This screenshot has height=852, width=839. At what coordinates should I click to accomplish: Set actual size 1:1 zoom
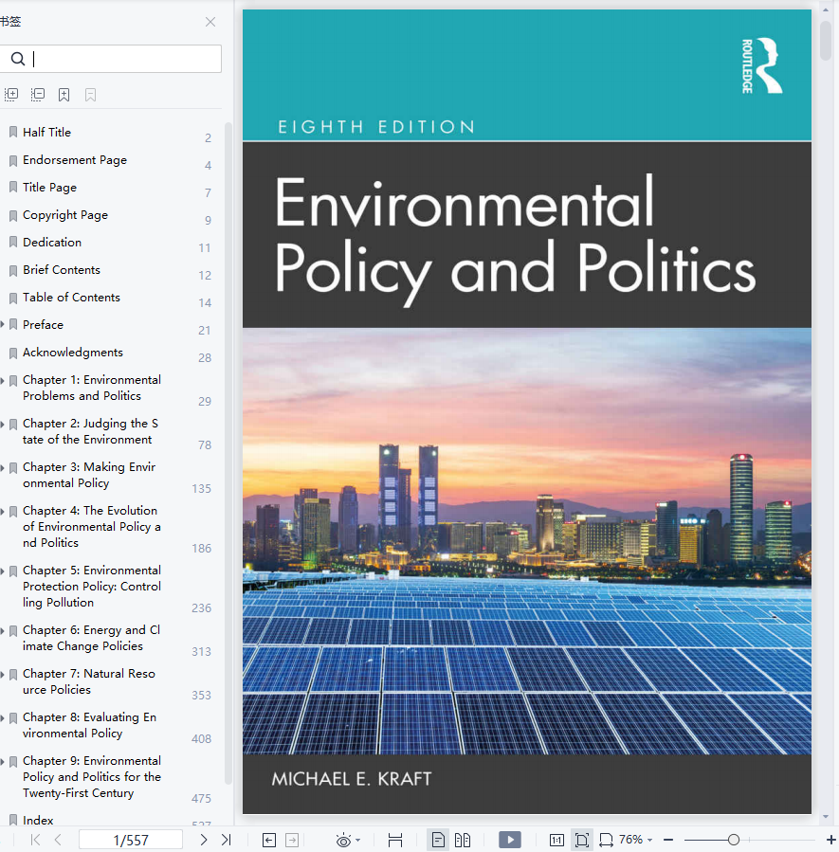[556, 840]
